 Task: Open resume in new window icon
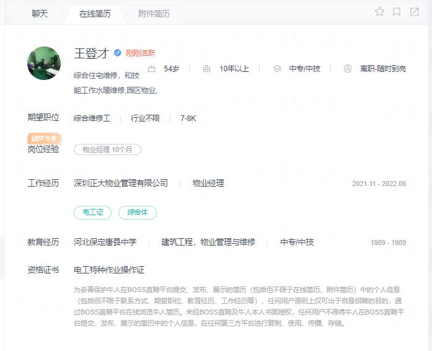click(x=414, y=12)
